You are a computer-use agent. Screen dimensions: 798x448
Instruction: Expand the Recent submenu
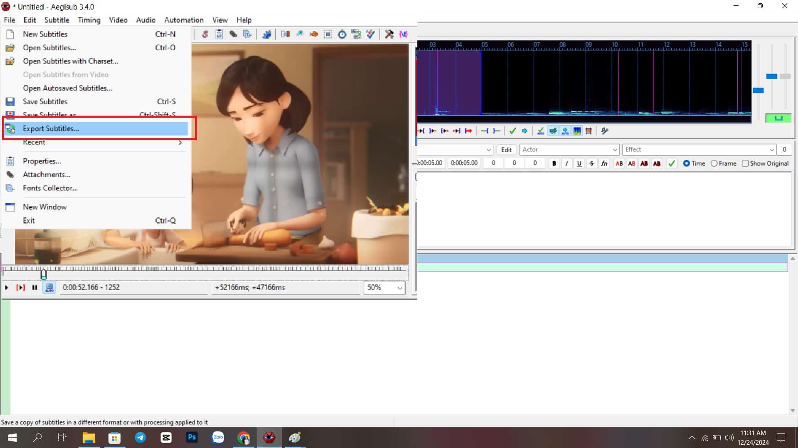click(x=96, y=142)
